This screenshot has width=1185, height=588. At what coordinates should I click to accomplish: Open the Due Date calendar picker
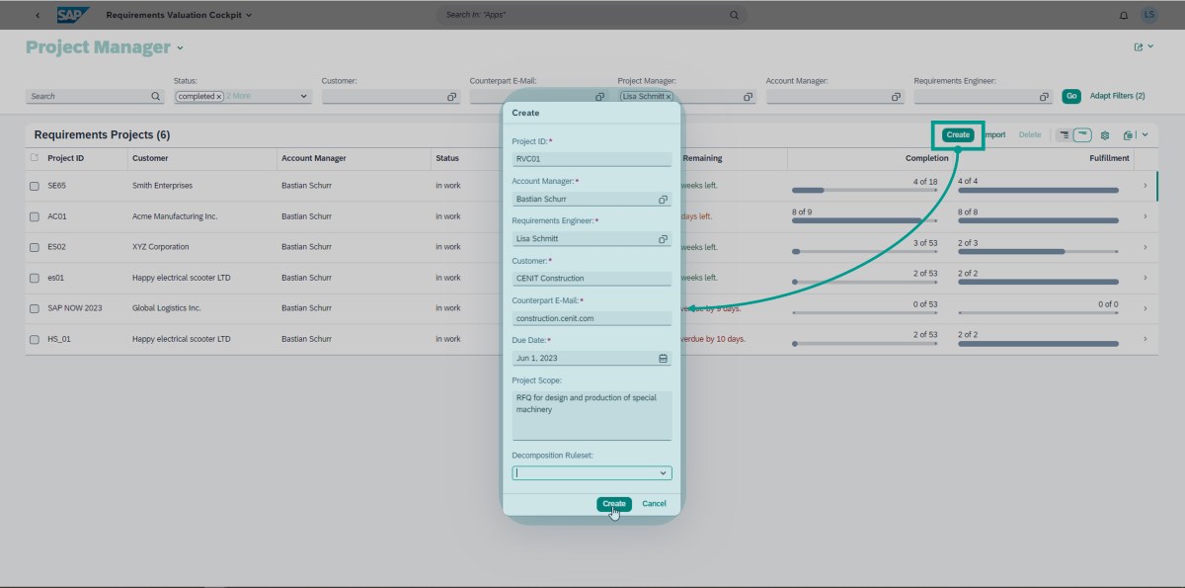[x=664, y=358]
